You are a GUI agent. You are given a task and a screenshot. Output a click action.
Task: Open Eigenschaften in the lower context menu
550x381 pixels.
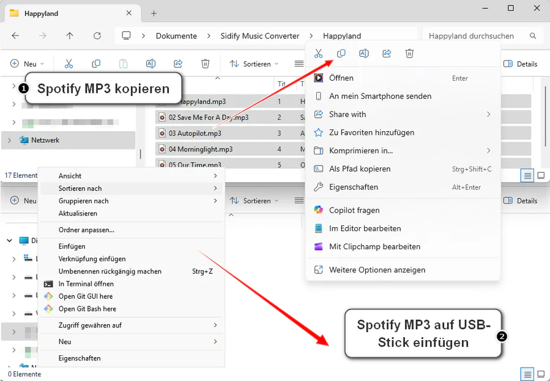click(x=131, y=358)
